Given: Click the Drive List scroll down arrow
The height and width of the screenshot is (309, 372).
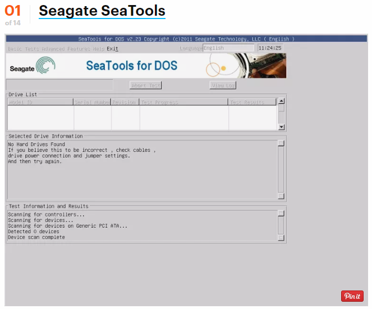Looking at the screenshot, I should click(x=281, y=127).
